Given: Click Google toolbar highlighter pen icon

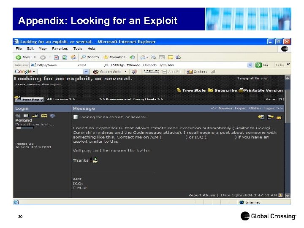Looking at the screenshot, I should pyautogui.click(x=213, y=71).
